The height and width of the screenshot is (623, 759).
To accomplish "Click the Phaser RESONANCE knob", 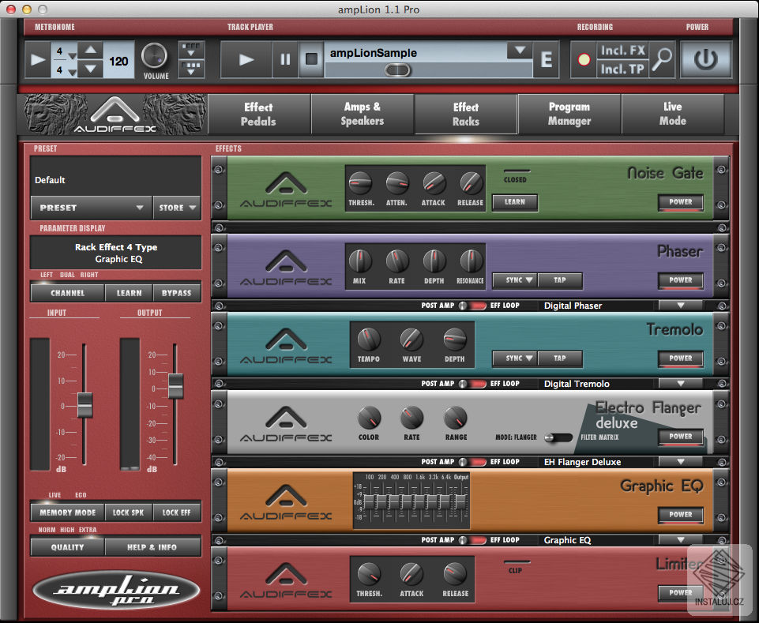I will point(471,261).
